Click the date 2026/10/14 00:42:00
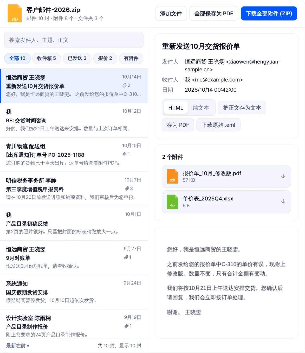 pyautogui.click(x=211, y=90)
